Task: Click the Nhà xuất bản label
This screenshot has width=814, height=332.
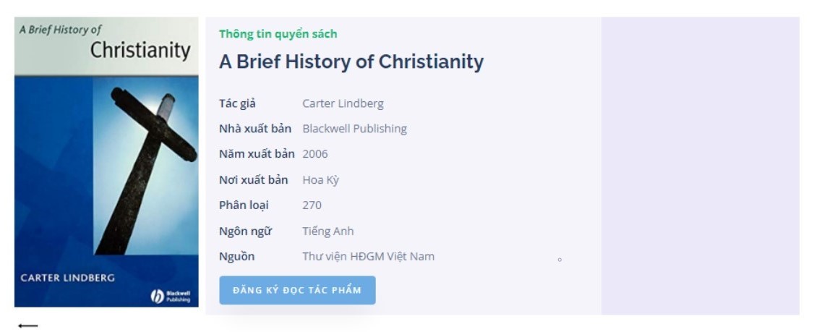Action: [x=255, y=129]
